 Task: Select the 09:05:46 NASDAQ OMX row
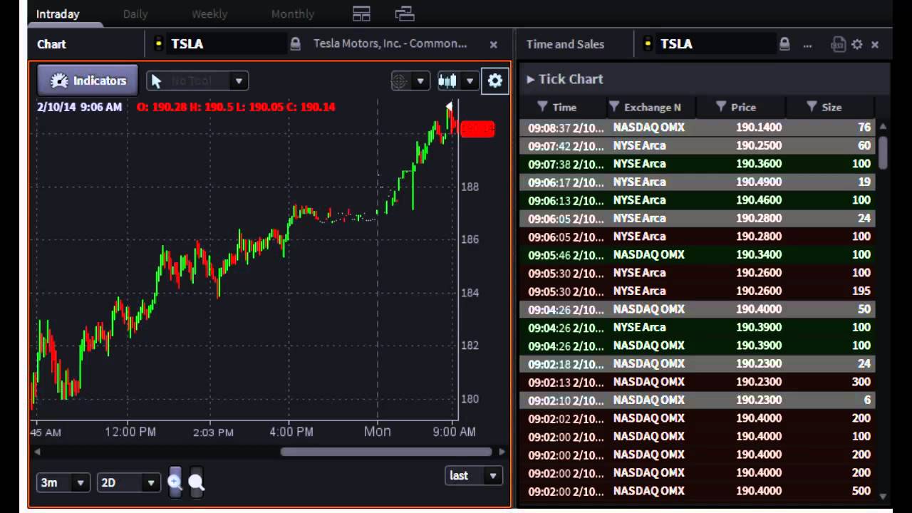(698, 255)
